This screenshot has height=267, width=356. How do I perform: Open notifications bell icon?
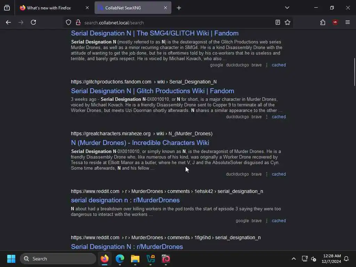[346, 259]
